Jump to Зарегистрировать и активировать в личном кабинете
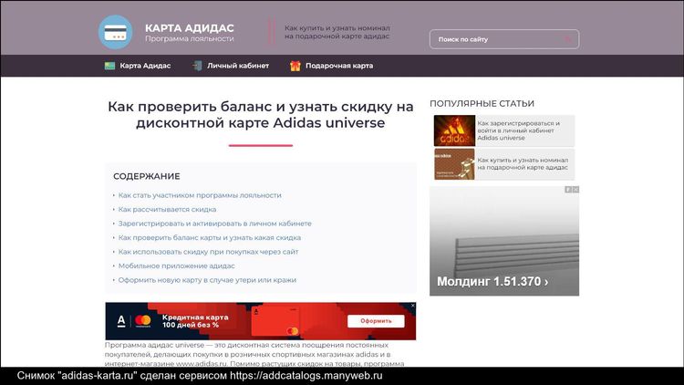This screenshot has height=385, width=684. [214, 224]
